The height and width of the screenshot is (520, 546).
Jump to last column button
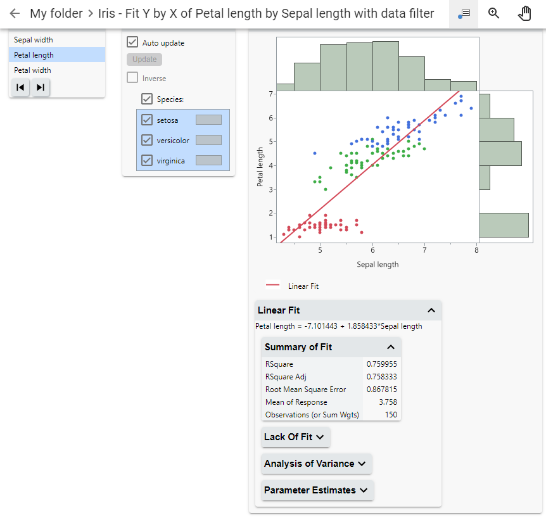pyautogui.click(x=40, y=87)
